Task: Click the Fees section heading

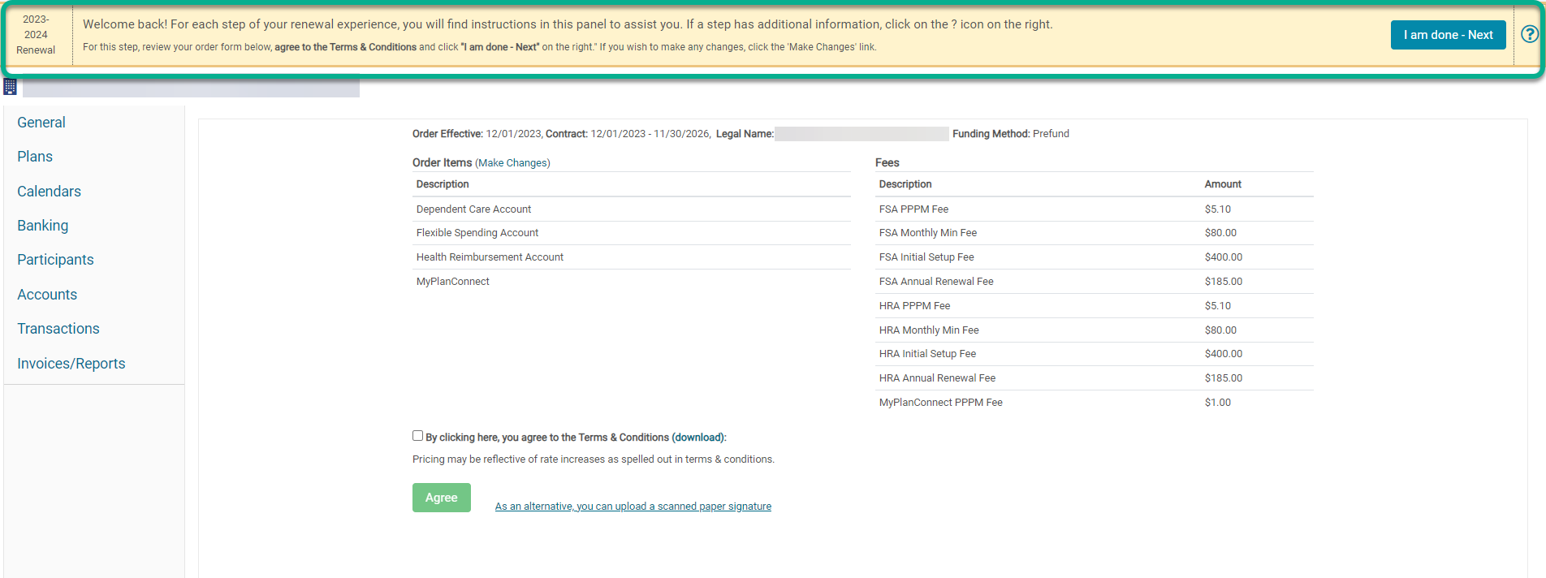Action: click(887, 163)
